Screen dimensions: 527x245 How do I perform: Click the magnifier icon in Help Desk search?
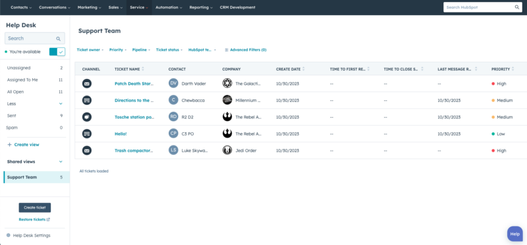coord(59,39)
